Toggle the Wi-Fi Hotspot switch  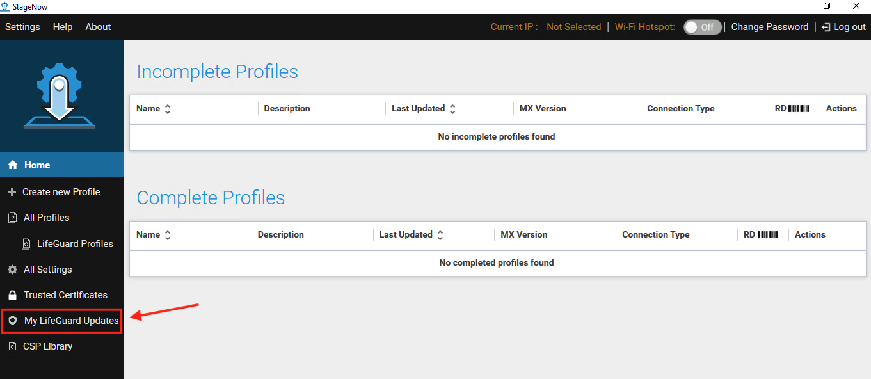(702, 27)
